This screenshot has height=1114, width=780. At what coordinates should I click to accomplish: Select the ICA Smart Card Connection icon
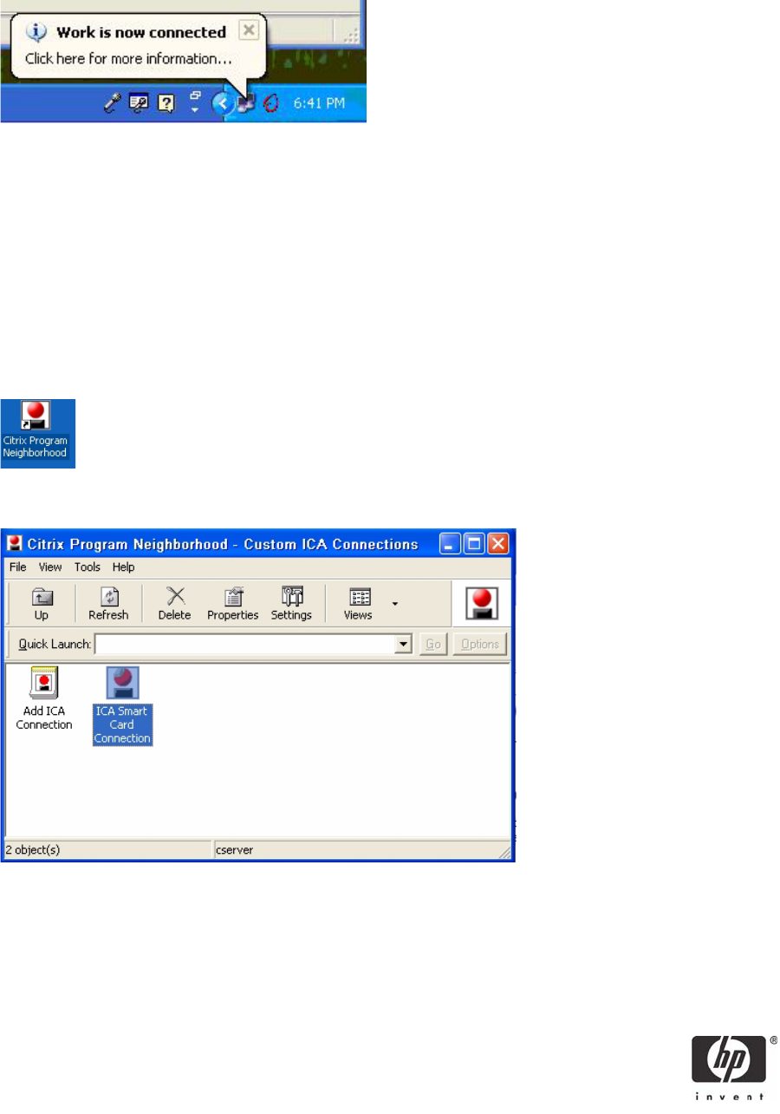pos(122,705)
